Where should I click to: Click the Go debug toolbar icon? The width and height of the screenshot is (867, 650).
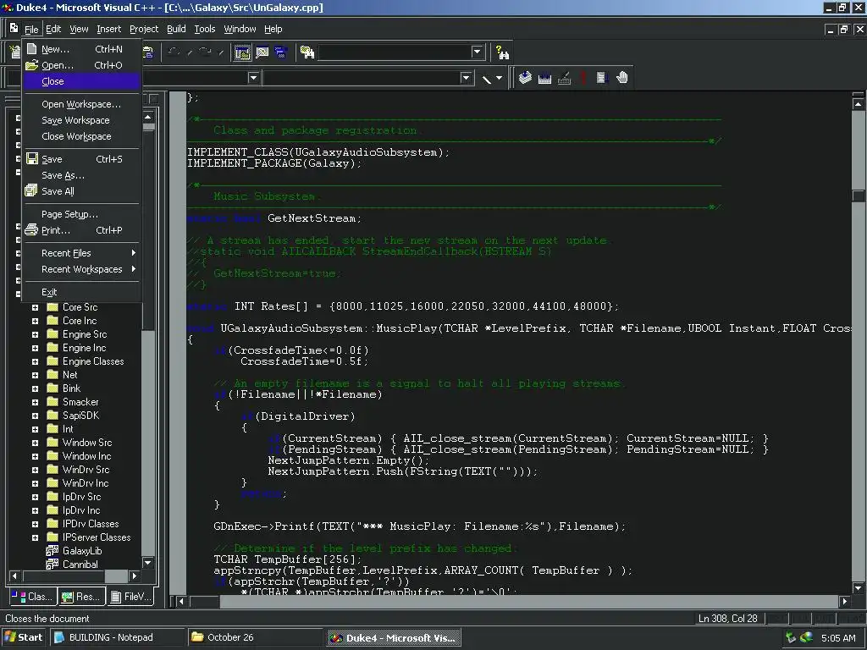(602, 78)
